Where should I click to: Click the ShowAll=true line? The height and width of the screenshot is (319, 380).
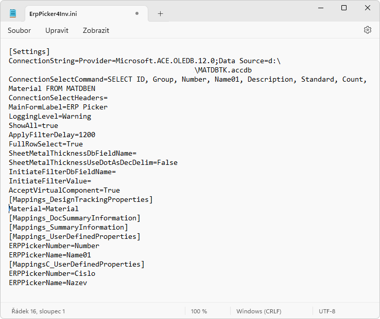tap(33, 126)
